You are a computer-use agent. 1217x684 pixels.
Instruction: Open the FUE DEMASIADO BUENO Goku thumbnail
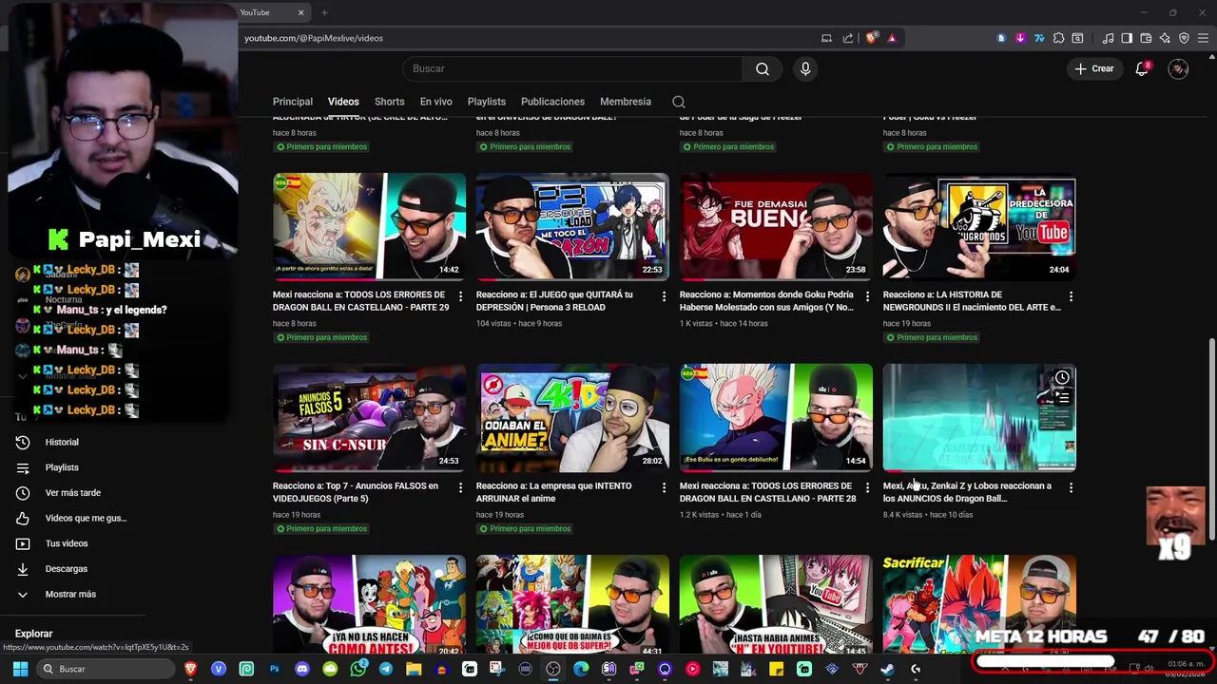[x=776, y=226]
